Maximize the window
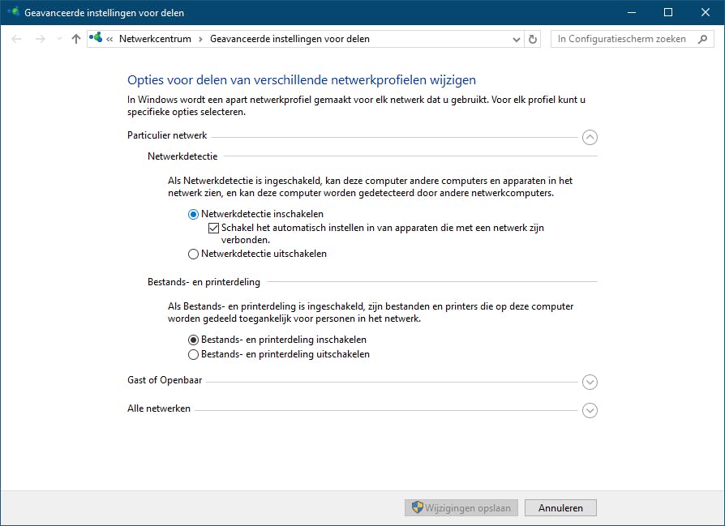 point(668,12)
